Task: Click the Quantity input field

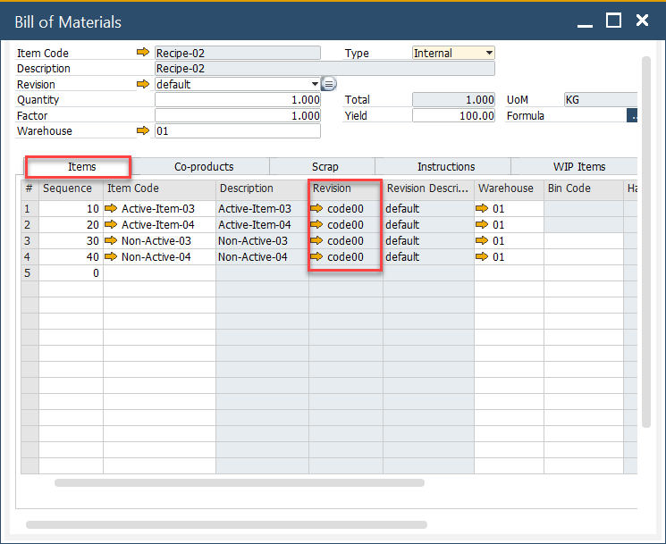Action: (237, 100)
